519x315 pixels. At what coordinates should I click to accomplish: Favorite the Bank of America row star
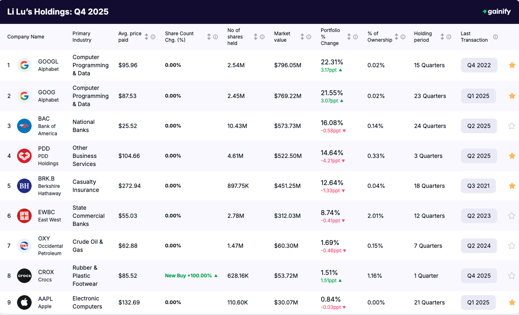tap(512, 126)
